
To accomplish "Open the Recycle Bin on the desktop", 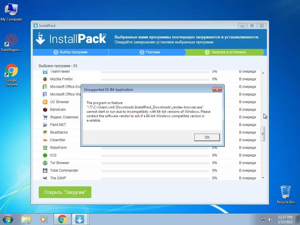I will point(285,195).
